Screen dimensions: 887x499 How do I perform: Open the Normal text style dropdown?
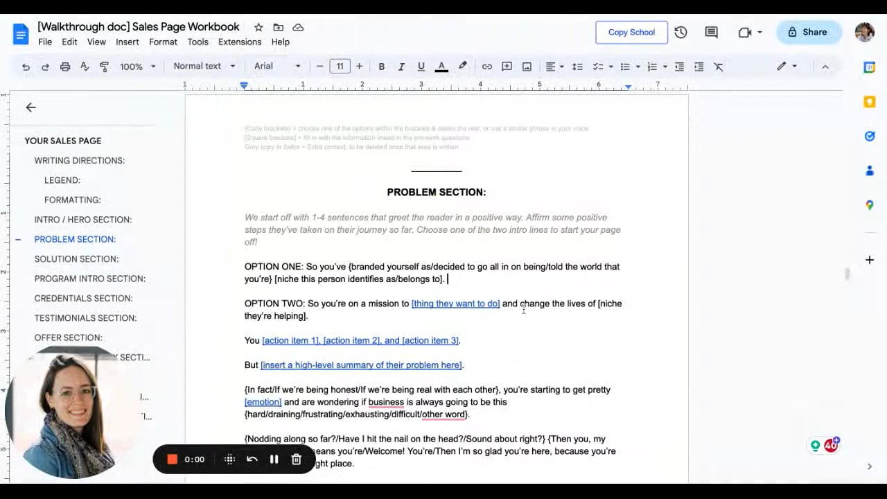point(204,67)
